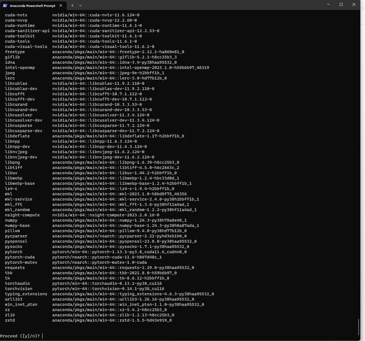Close the Anaconda Powershell Prompt tab
Screen dimensions: 365x341
point(61,6)
